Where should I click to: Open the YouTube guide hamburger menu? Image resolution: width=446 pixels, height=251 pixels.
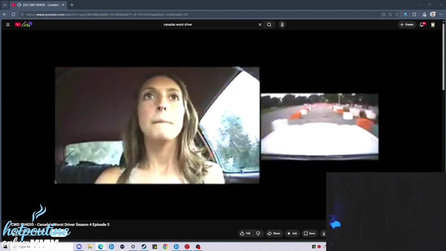[x=8, y=24]
